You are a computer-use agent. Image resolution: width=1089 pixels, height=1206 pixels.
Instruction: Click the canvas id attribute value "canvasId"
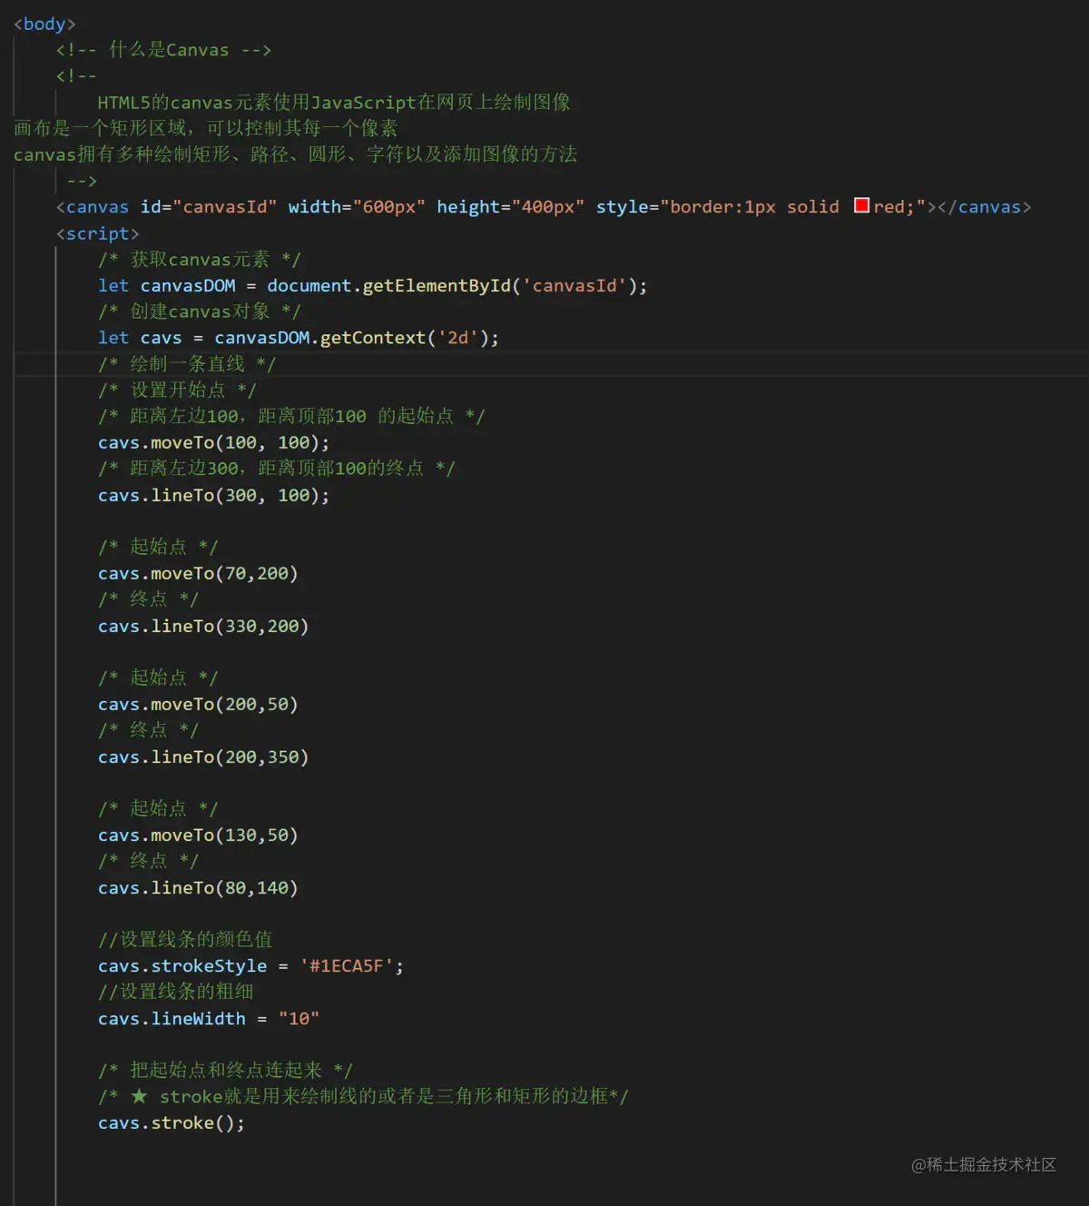click(x=224, y=207)
